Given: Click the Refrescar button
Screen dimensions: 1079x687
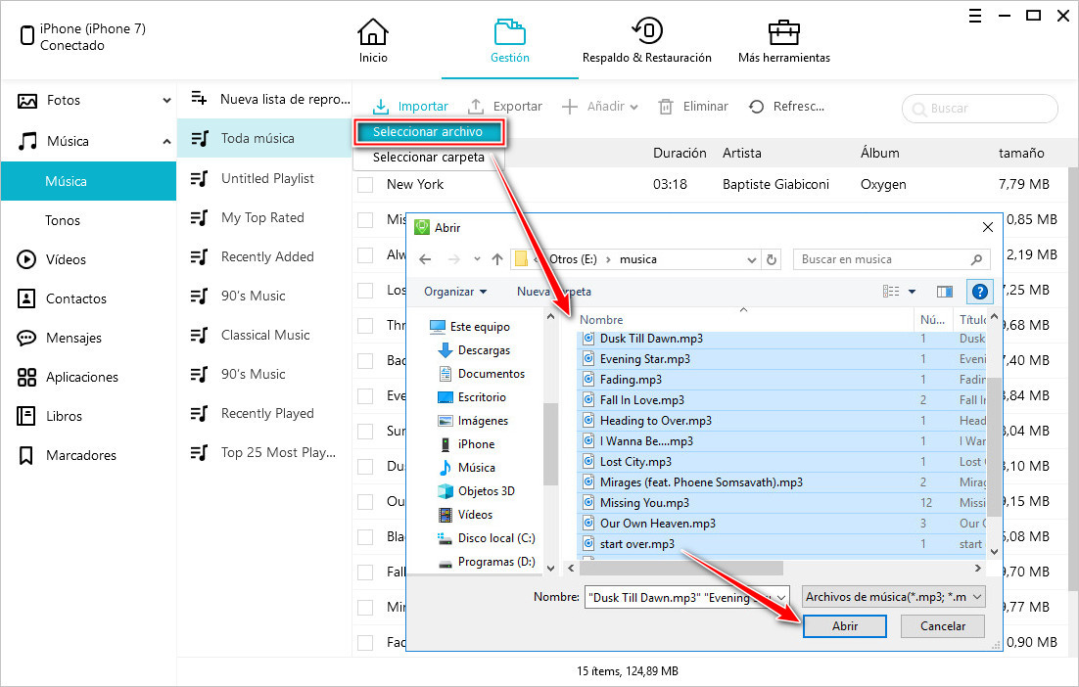Looking at the screenshot, I should click(786, 107).
